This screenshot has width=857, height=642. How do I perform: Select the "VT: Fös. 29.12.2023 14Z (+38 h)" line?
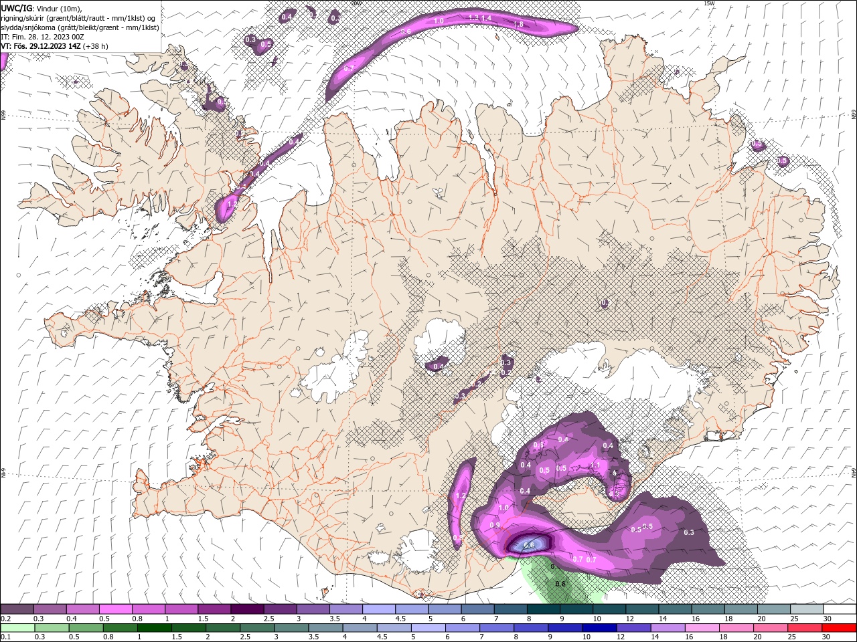pyautogui.click(x=55, y=46)
